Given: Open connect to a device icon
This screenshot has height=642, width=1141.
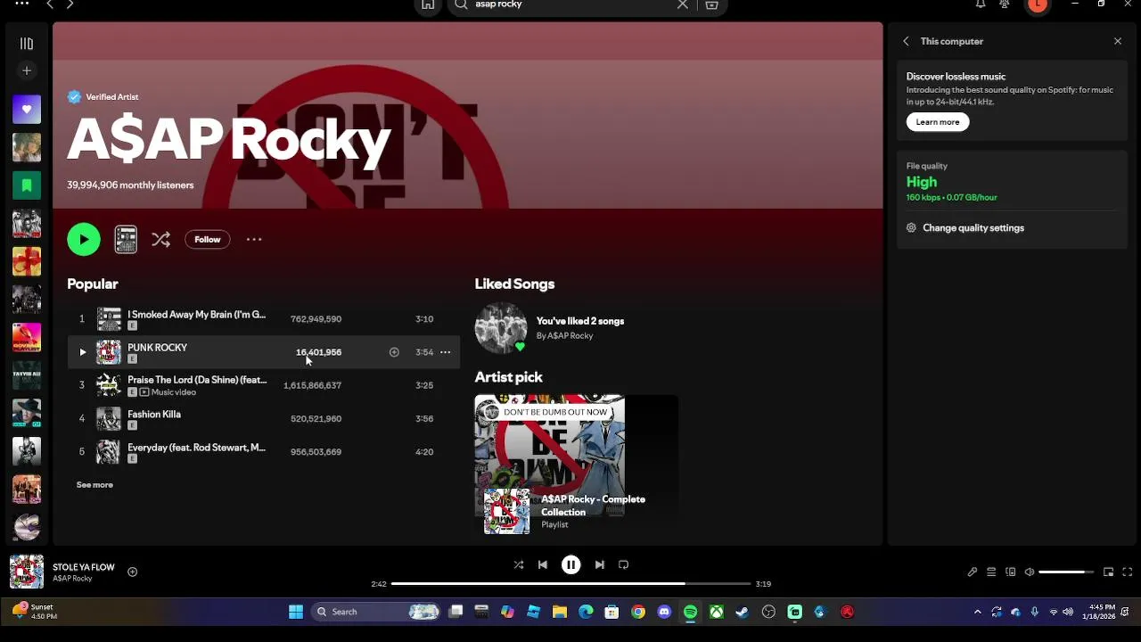Looking at the screenshot, I should (x=1011, y=572).
